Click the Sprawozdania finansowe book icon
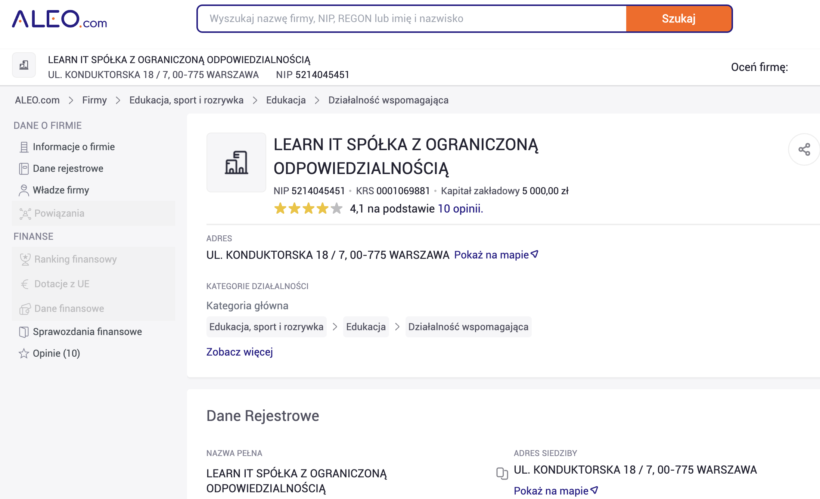Screen dimensions: 820x499 [x=24, y=332]
